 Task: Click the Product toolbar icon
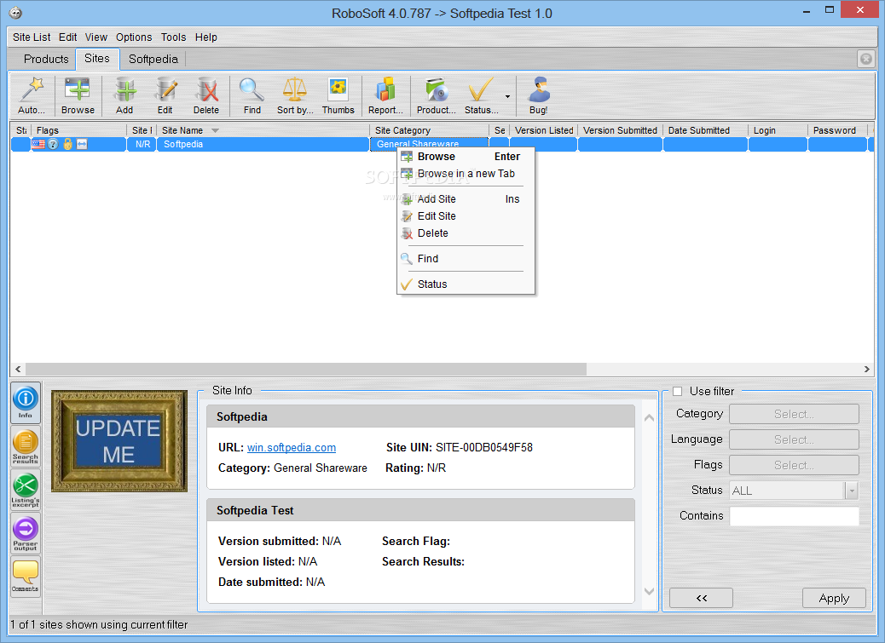tap(436, 95)
